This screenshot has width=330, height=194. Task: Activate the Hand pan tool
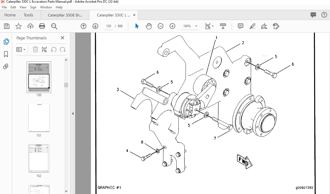(149, 26)
